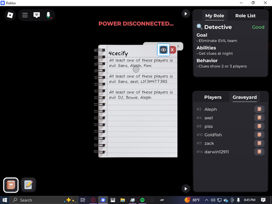Click the 8:45 PM clock
Image resolution: width=272 pixels, height=204 pixels.
pyautogui.click(x=250, y=200)
